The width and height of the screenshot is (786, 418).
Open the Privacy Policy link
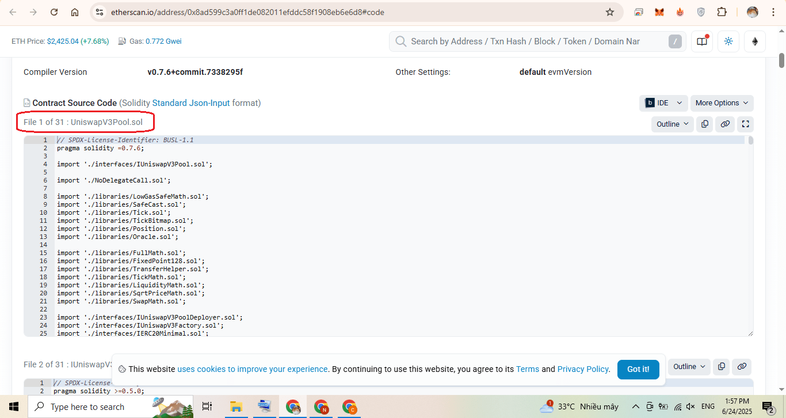tap(583, 369)
